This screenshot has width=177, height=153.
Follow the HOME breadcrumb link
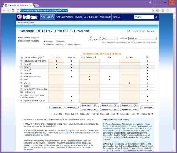click(21, 23)
